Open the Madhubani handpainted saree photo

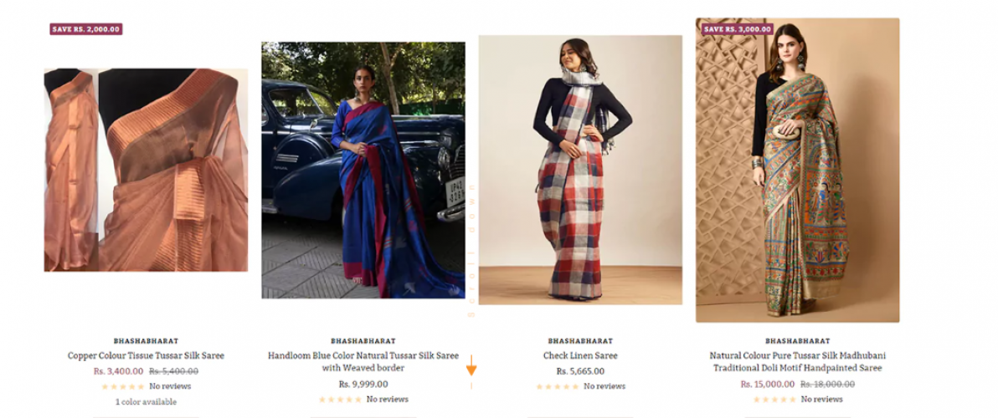coord(798,171)
